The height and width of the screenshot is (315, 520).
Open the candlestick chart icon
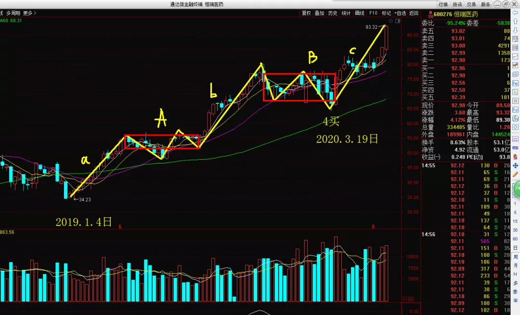pos(515,65)
